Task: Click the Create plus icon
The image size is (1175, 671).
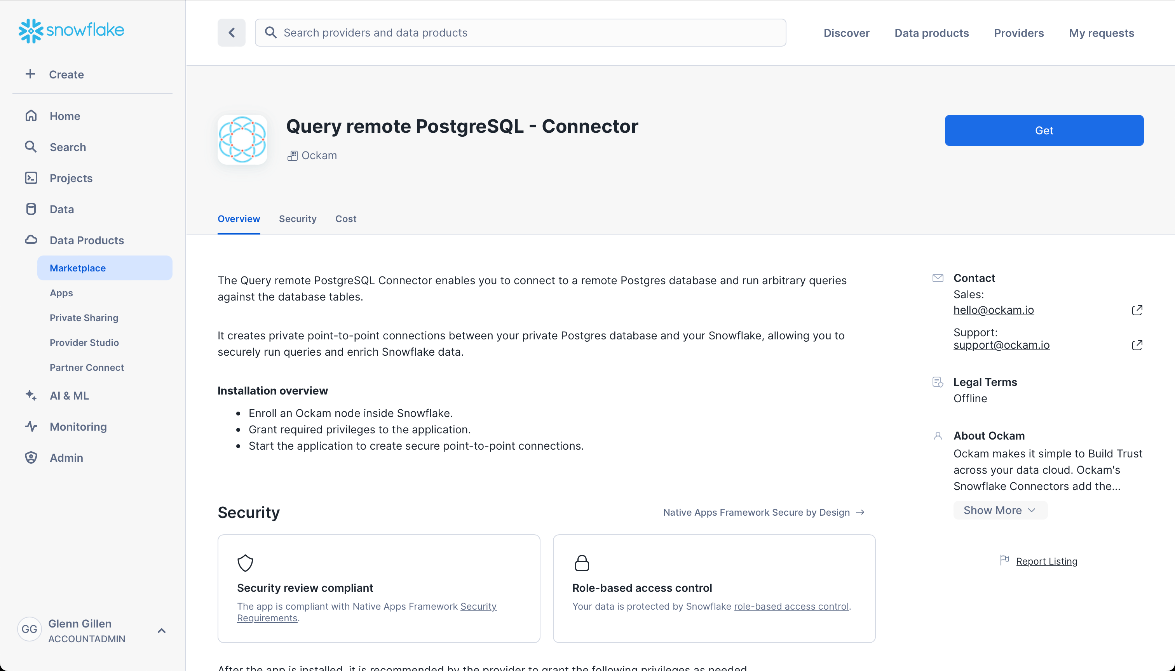Action: point(30,74)
